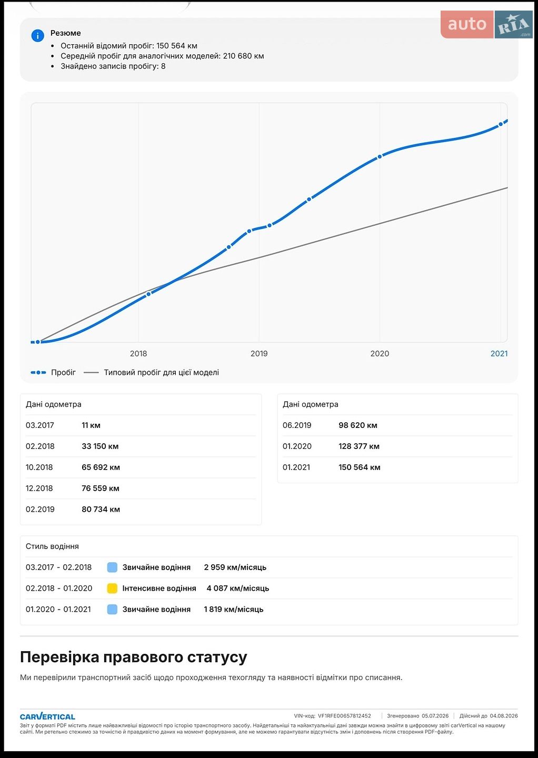Click blue swatch for 01.2020 - 01.2021
Viewport: 538px width, 758px height.
click(x=112, y=610)
